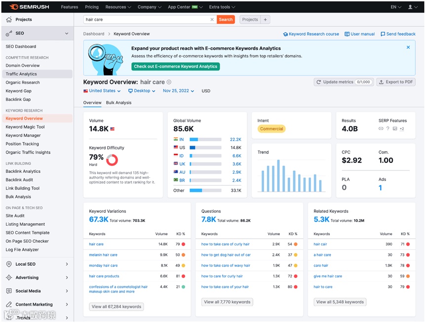Open the Desktop device dropdown
This screenshot has width=427, height=323.
(142, 91)
